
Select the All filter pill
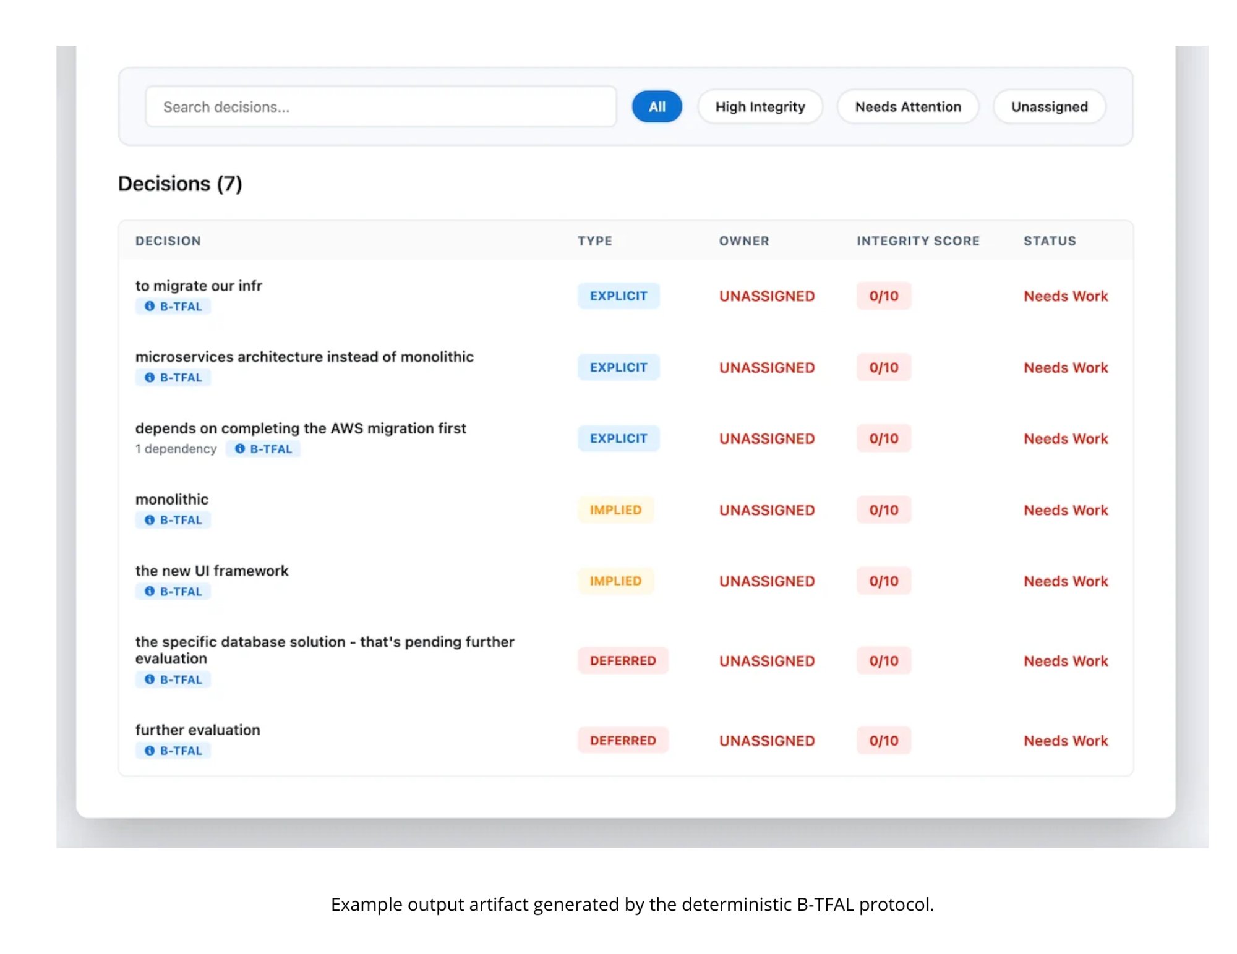pyautogui.click(x=657, y=106)
